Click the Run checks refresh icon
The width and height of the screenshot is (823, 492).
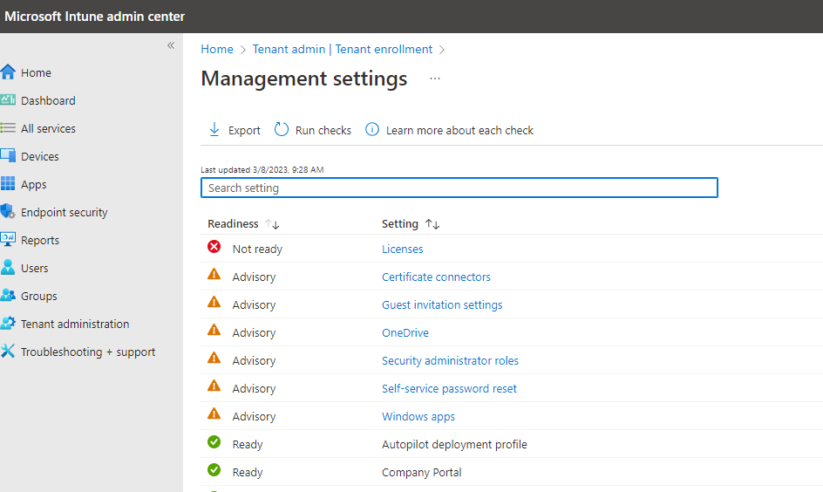pos(282,129)
